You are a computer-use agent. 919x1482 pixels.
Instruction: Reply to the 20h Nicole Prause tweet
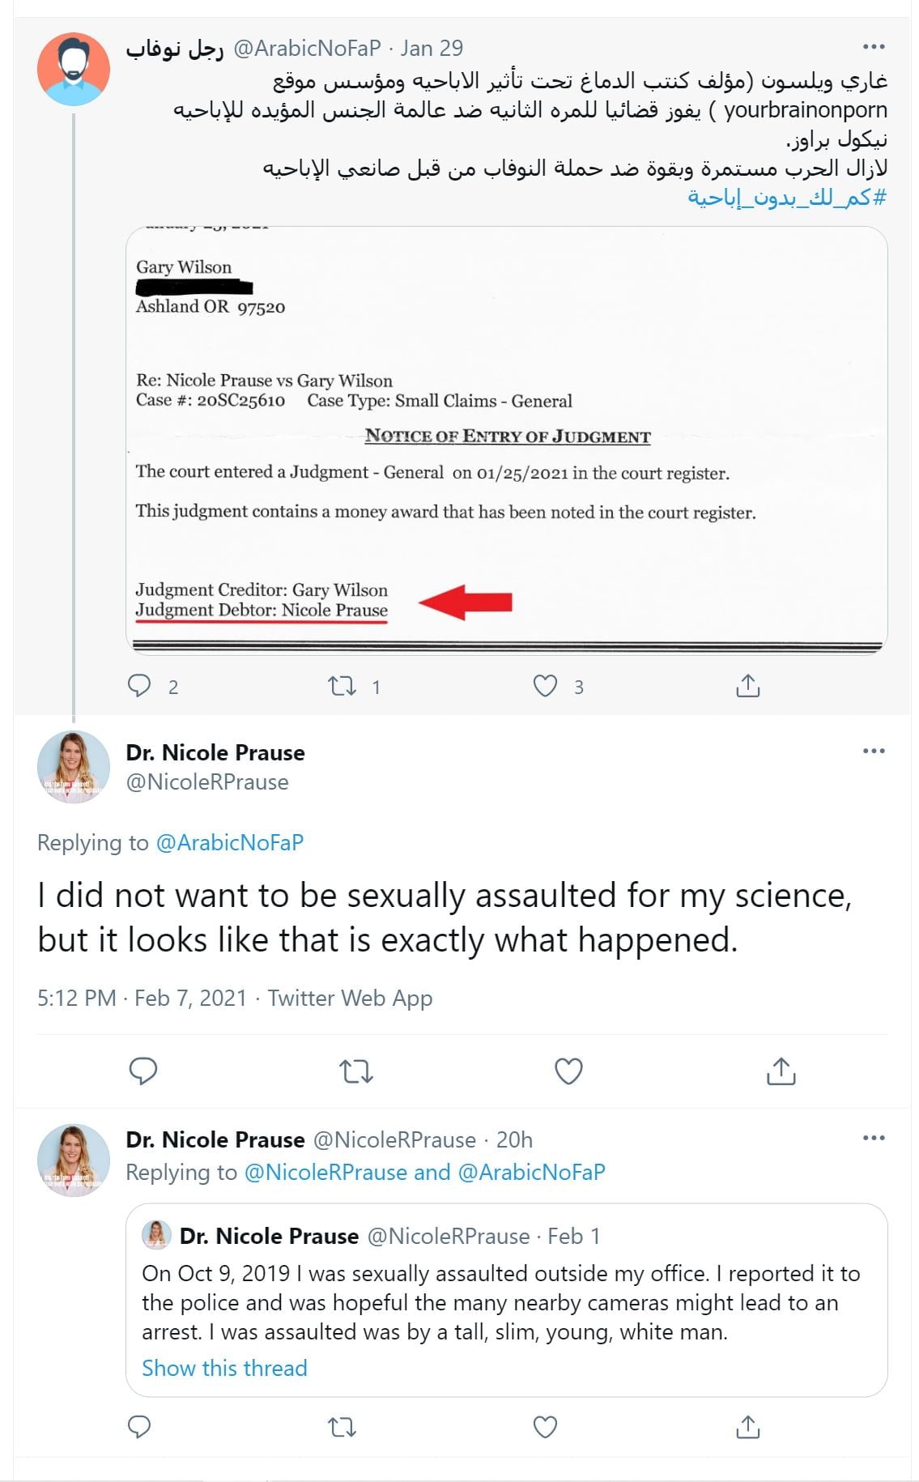point(140,1426)
